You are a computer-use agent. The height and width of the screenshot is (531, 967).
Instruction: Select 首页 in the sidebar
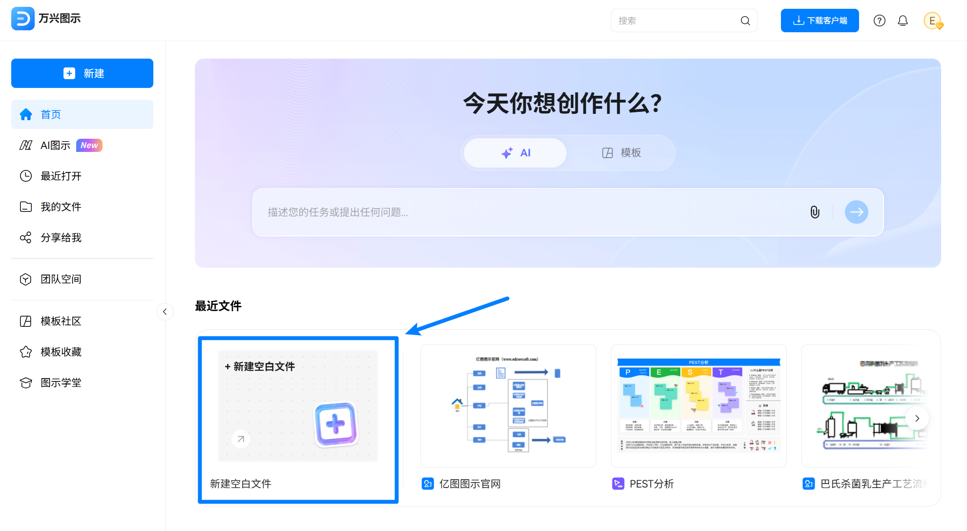[82, 114]
